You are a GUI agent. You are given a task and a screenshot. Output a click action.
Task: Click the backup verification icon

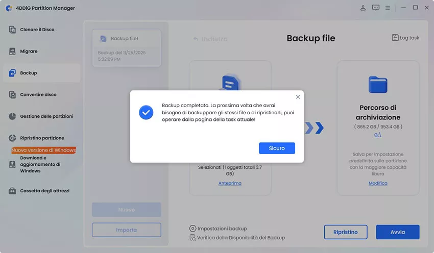click(192, 237)
